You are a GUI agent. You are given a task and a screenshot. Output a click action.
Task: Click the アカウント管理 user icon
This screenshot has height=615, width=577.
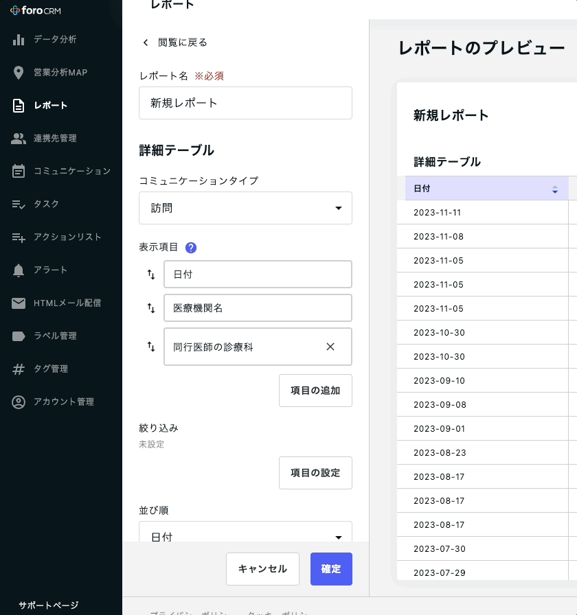(x=19, y=402)
